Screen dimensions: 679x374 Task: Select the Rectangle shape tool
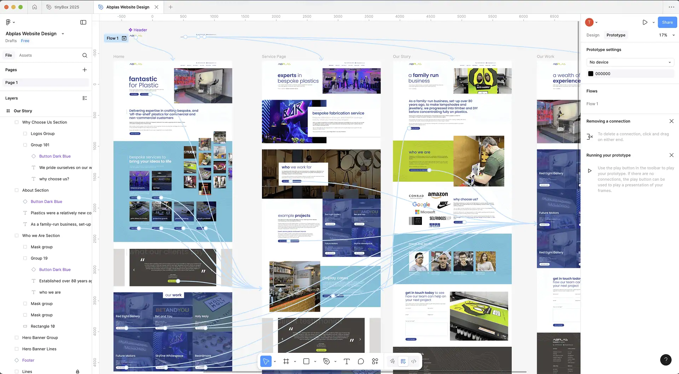306,361
